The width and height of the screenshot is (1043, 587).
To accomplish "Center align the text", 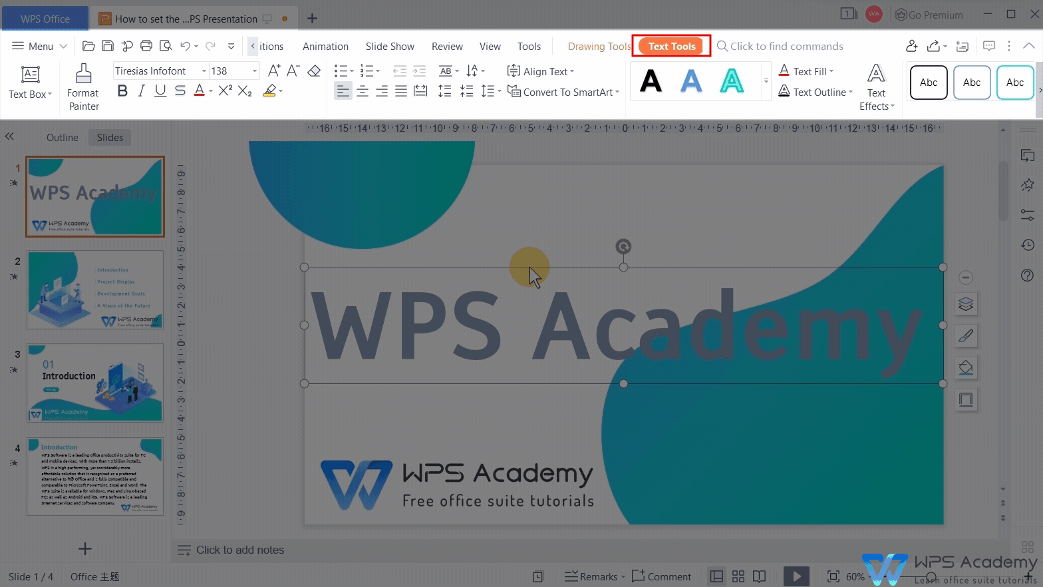I will [x=363, y=91].
